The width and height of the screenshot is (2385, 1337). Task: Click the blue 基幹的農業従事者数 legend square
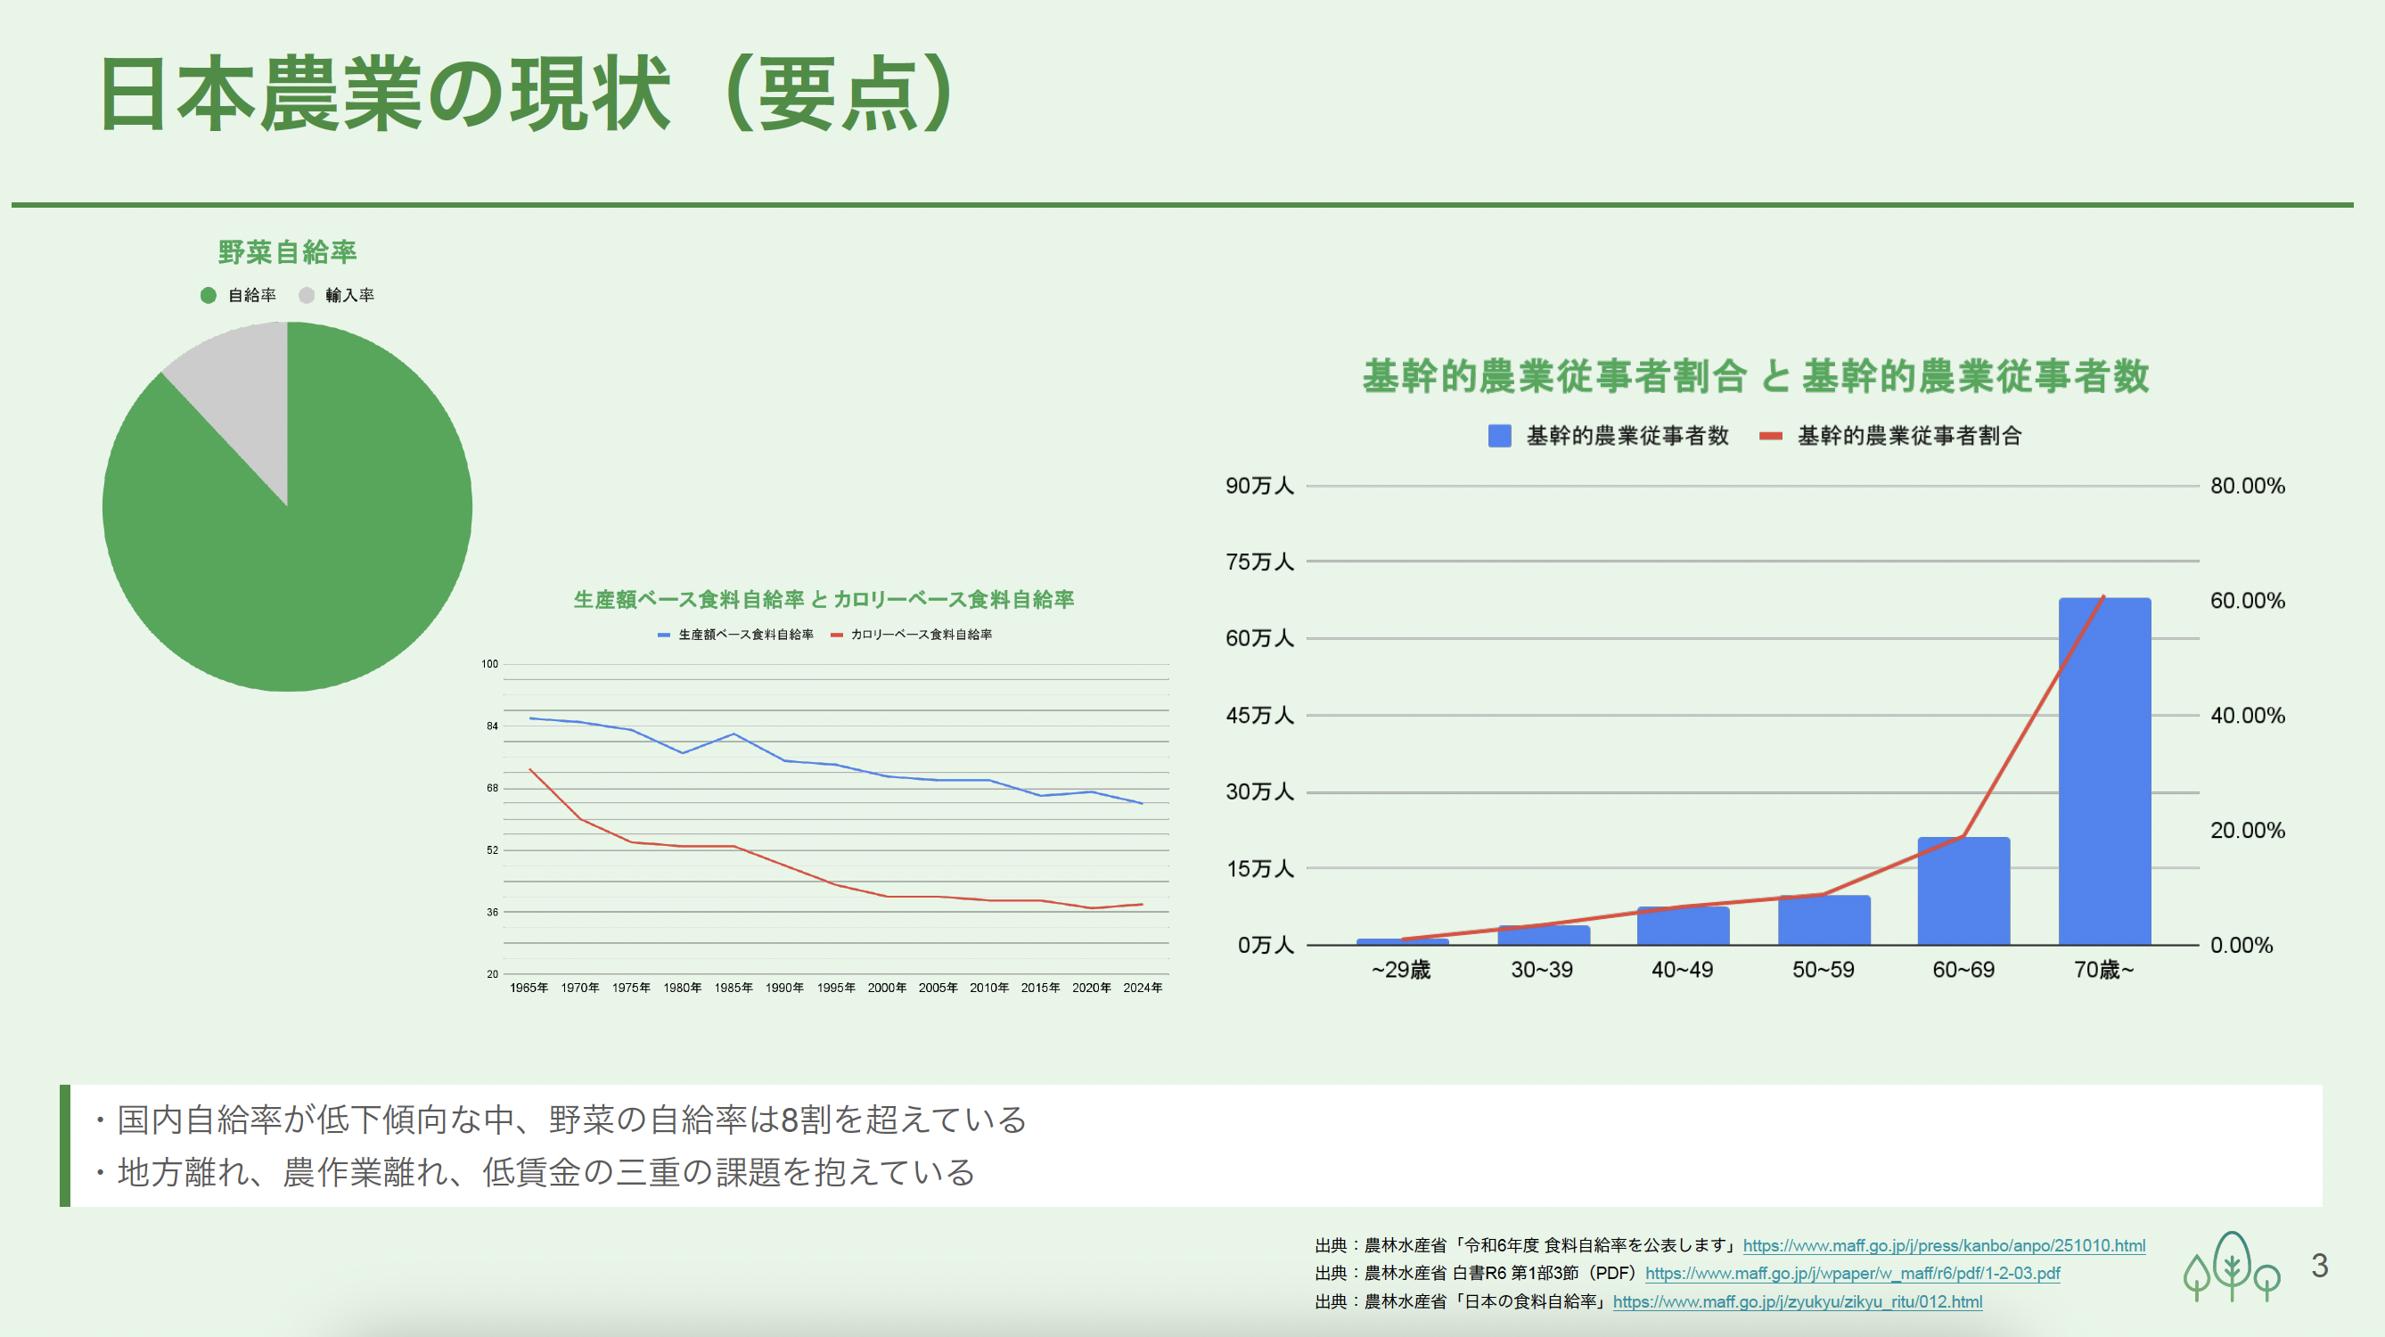click(x=1499, y=436)
